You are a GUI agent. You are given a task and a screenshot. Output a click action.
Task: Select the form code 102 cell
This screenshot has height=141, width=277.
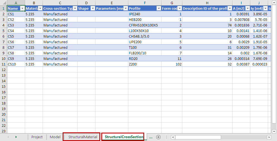[172, 64]
